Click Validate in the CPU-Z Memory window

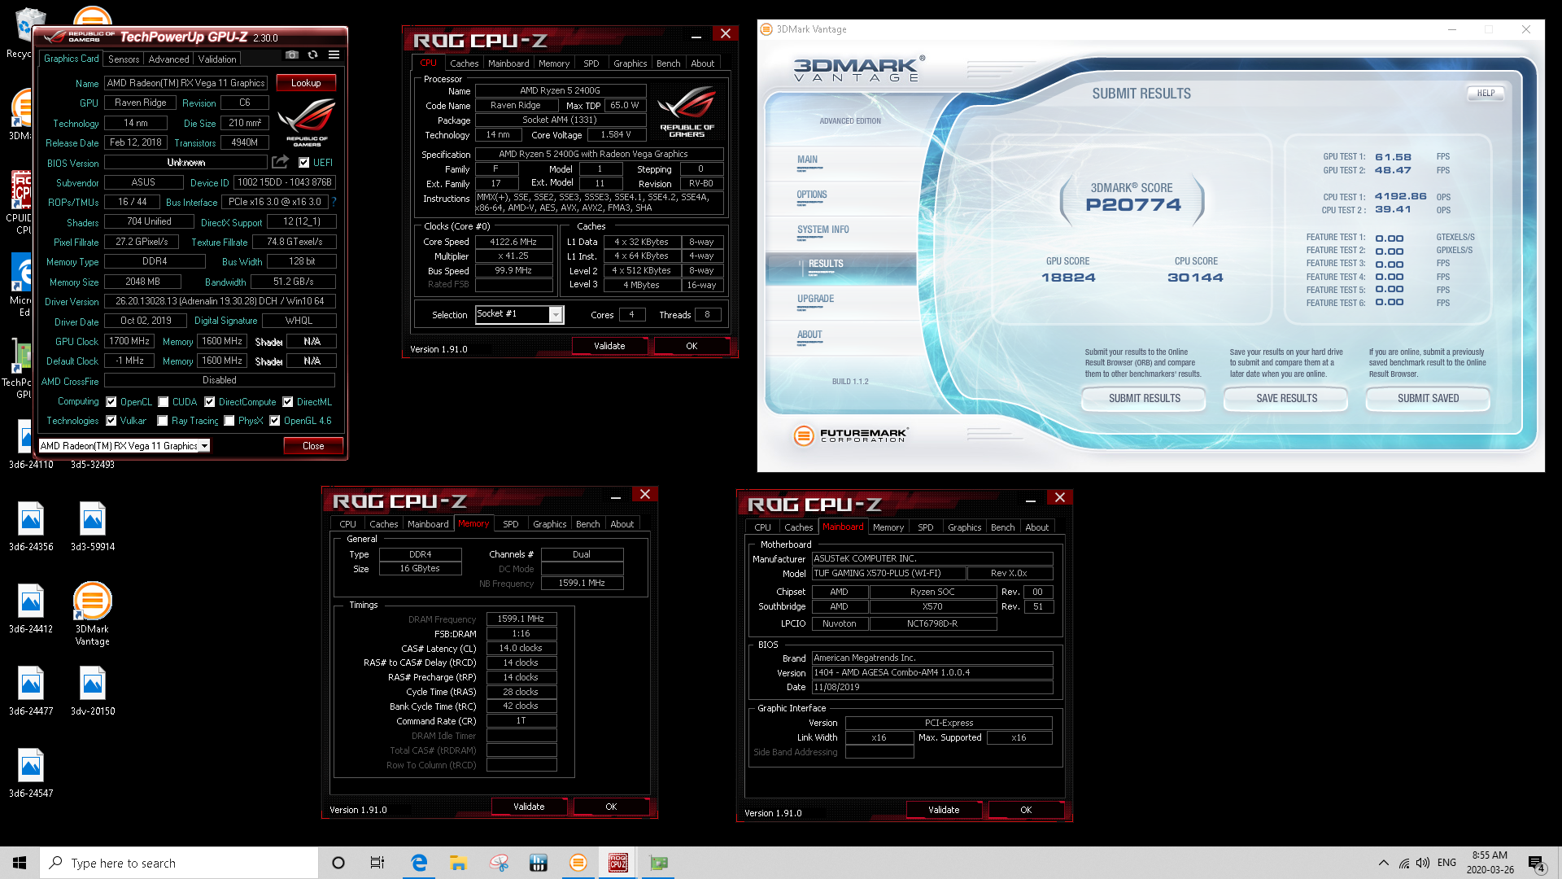529,807
